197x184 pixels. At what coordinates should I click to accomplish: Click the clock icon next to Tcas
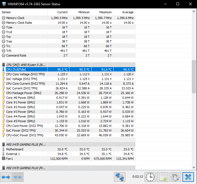pos(4,27)
